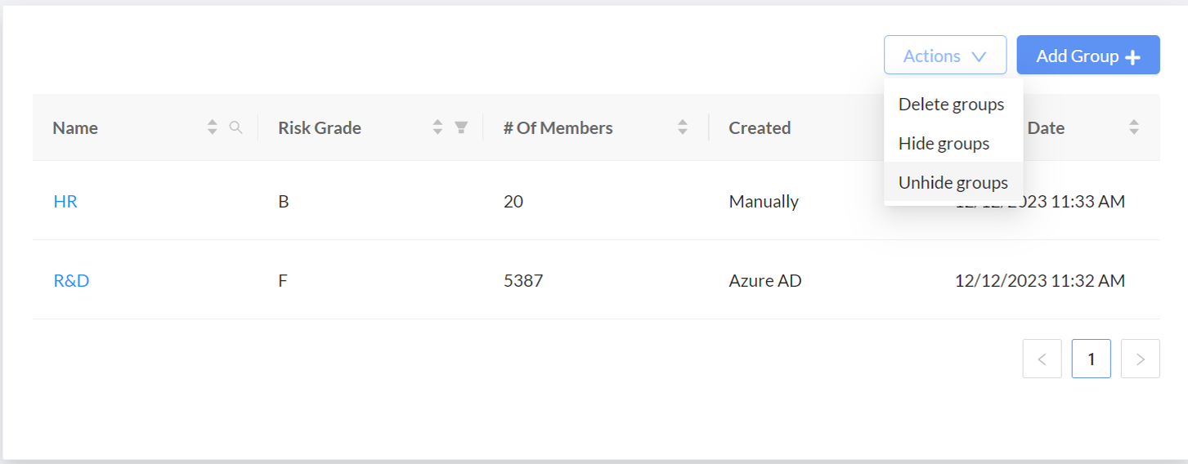Select Delete groups from menu

(x=951, y=105)
